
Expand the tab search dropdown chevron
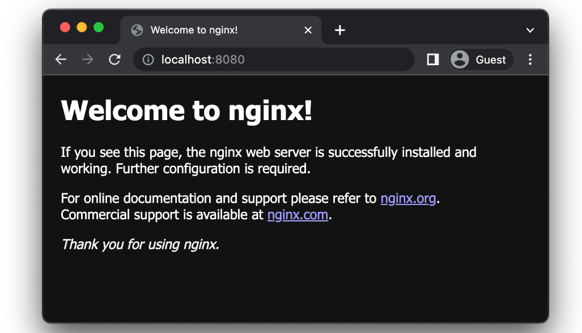[530, 30]
